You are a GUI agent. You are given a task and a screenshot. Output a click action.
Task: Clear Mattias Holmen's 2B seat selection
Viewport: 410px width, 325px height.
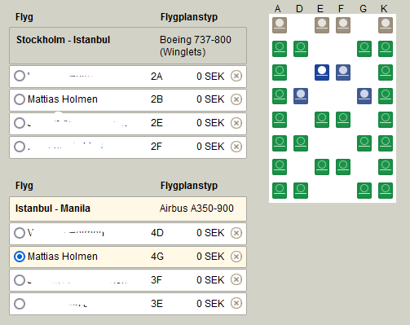pyautogui.click(x=236, y=99)
